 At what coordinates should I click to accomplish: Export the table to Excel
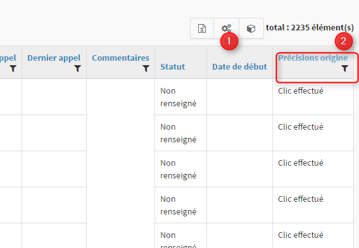[x=202, y=28]
